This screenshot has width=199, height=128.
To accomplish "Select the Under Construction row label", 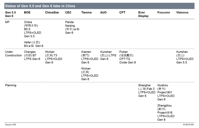I will click(x=13, y=54).
